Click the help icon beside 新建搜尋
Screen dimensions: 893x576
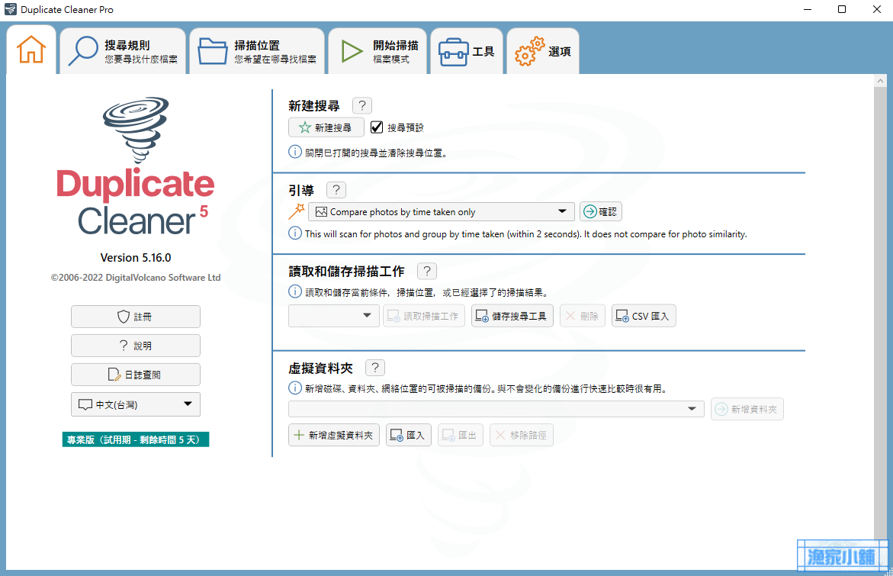pyautogui.click(x=362, y=105)
